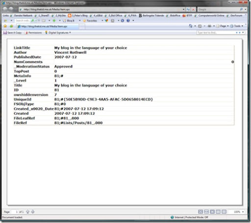Go back using the browser Back arrow
Viewport: 251px width, 223px height.
pyautogui.click(x=5, y=9)
